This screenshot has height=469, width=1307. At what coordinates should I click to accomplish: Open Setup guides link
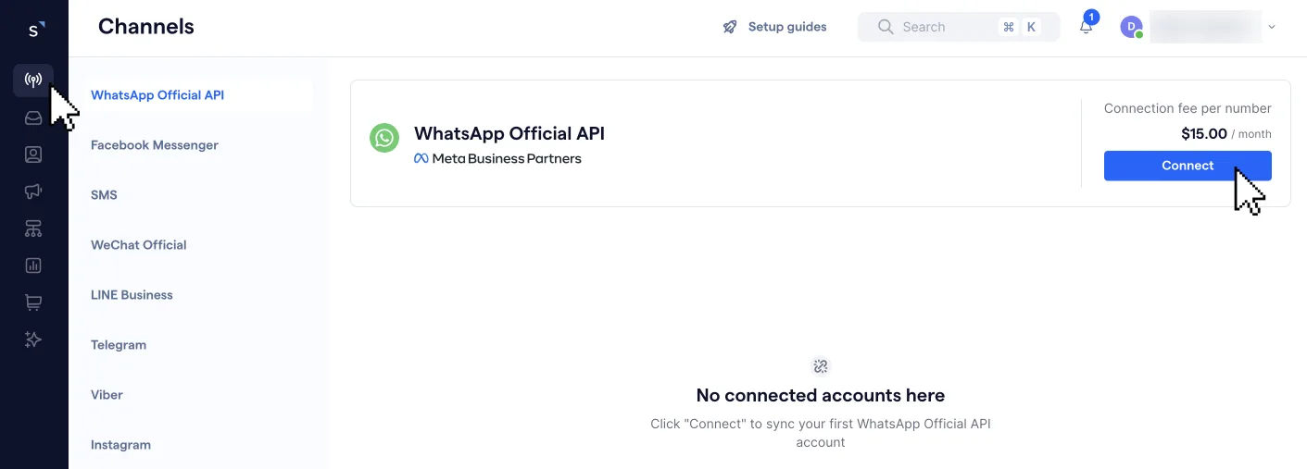787,27
